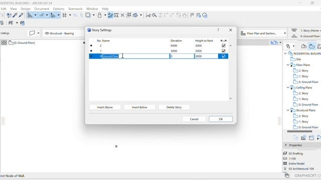
Task: Open the tab overview grid icon
Action: (4, 42)
